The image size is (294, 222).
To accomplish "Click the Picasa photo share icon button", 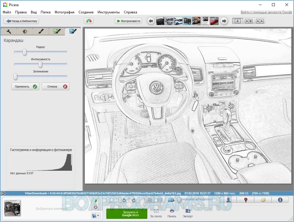I will point(89,21).
